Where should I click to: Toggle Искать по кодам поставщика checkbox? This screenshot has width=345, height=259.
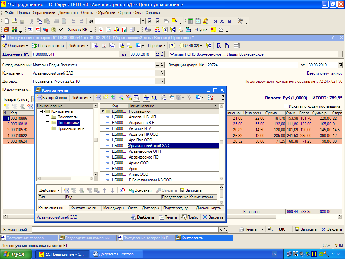point(286,106)
